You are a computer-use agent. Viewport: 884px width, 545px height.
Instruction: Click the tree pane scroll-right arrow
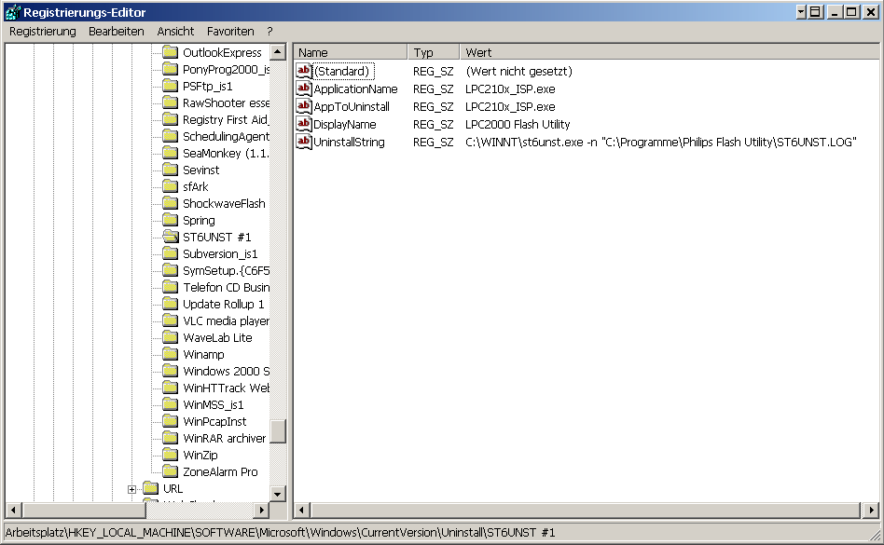tap(261, 511)
